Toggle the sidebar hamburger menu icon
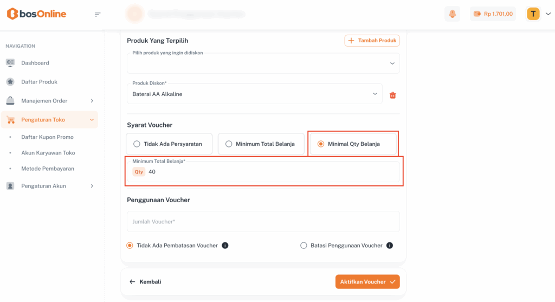This screenshot has height=302, width=555. [x=98, y=14]
